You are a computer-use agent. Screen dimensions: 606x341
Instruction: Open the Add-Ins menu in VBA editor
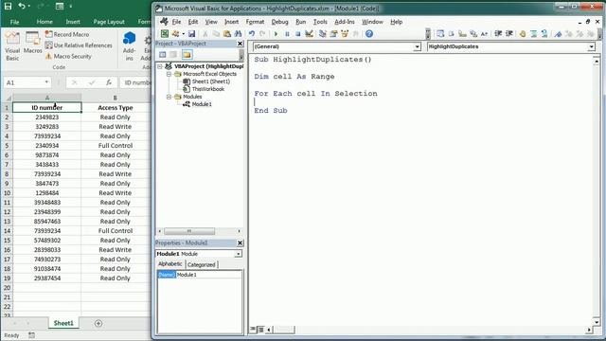(345, 22)
